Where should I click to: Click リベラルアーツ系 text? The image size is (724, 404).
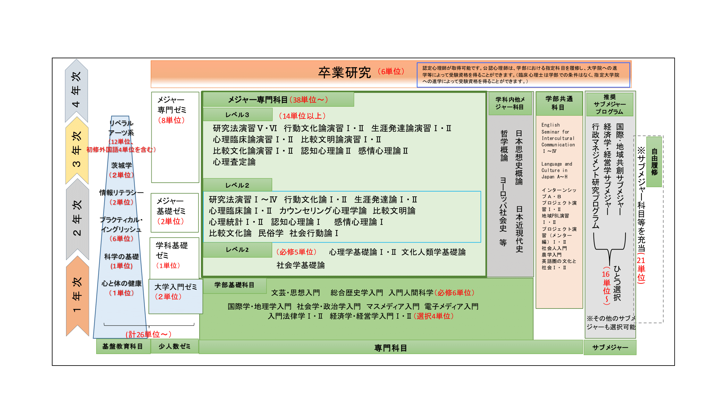tap(121, 128)
